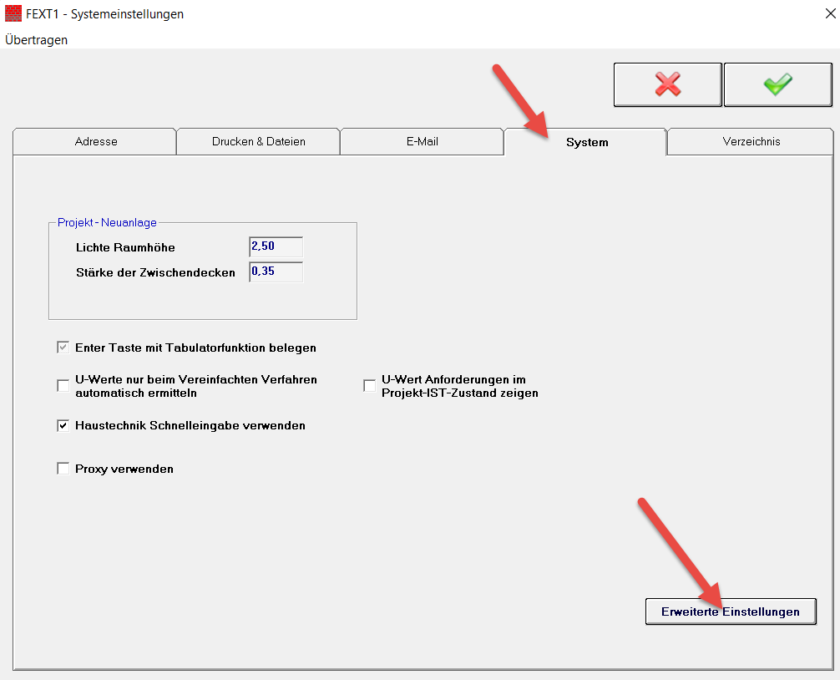
Task: Click the FEXT1 app icon in title bar
Action: pyautogui.click(x=13, y=13)
